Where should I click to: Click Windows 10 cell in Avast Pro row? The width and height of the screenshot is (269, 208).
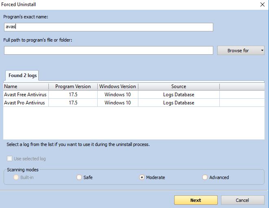point(118,103)
